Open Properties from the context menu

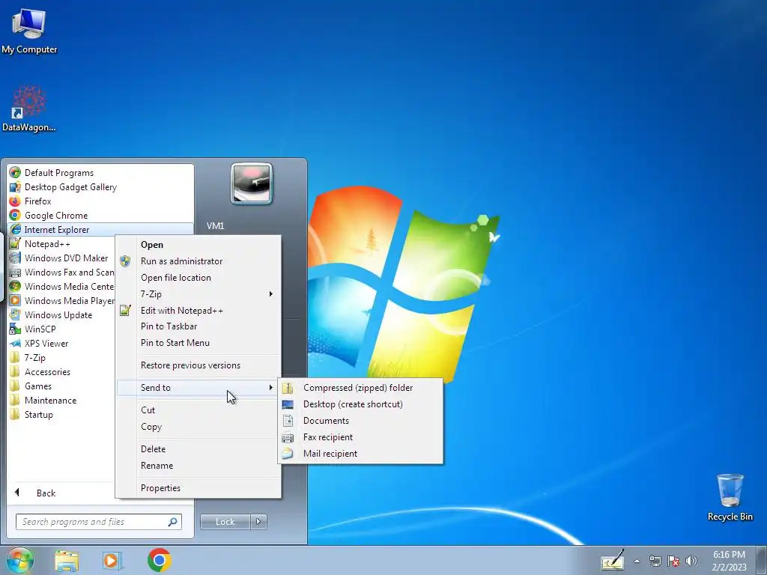click(198, 488)
